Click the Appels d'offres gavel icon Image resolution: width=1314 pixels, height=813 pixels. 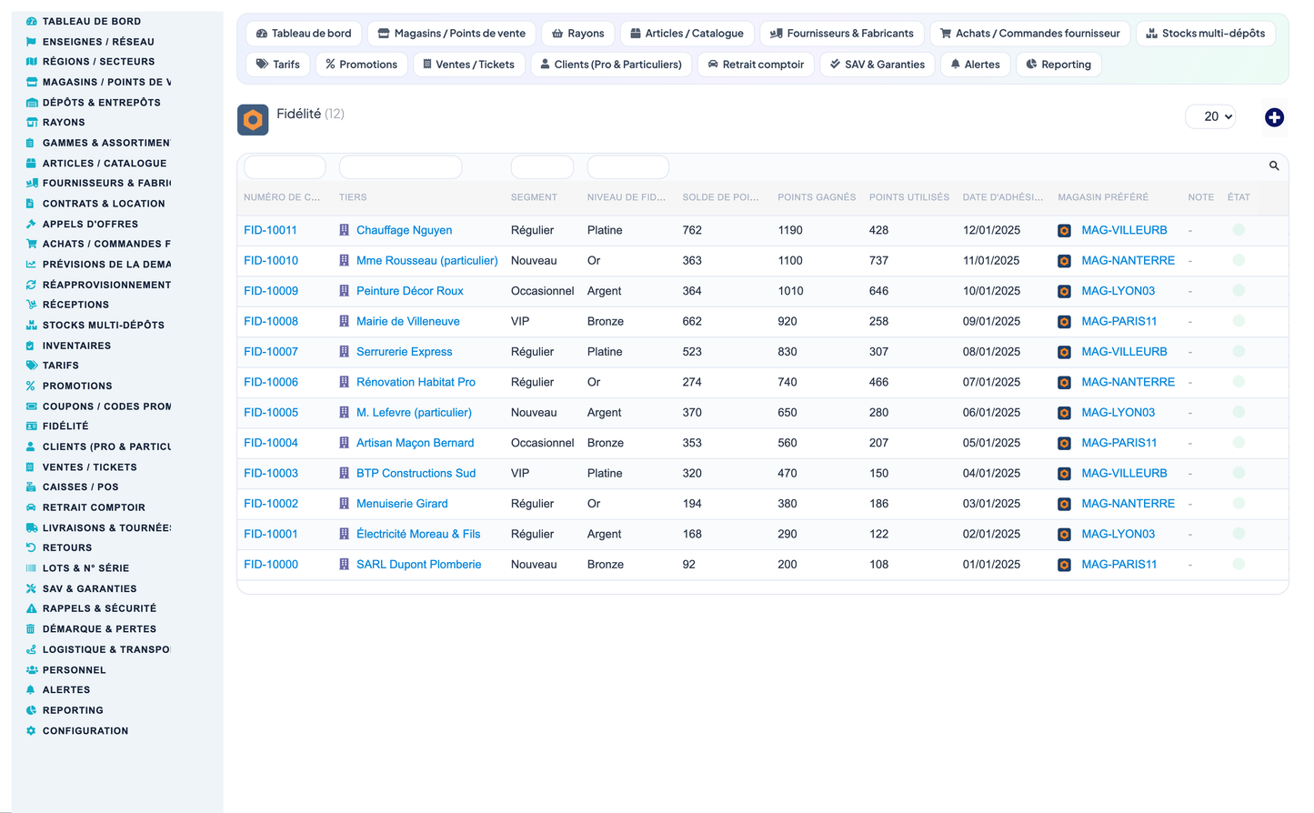32,224
